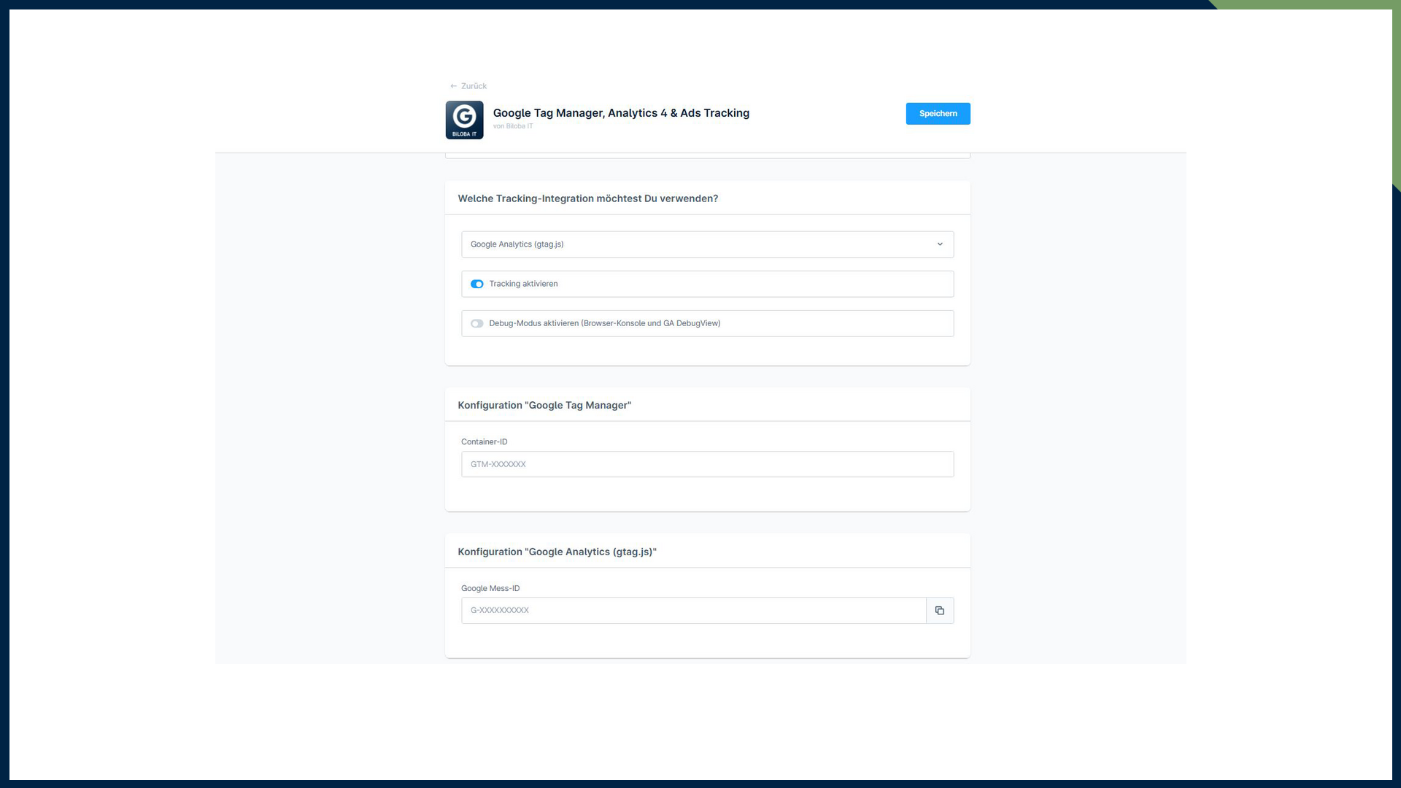Image resolution: width=1401 pixels, height=788 pixels.
Task: Copy the Google Mess-ID with the copy icon
Action: 940,611
